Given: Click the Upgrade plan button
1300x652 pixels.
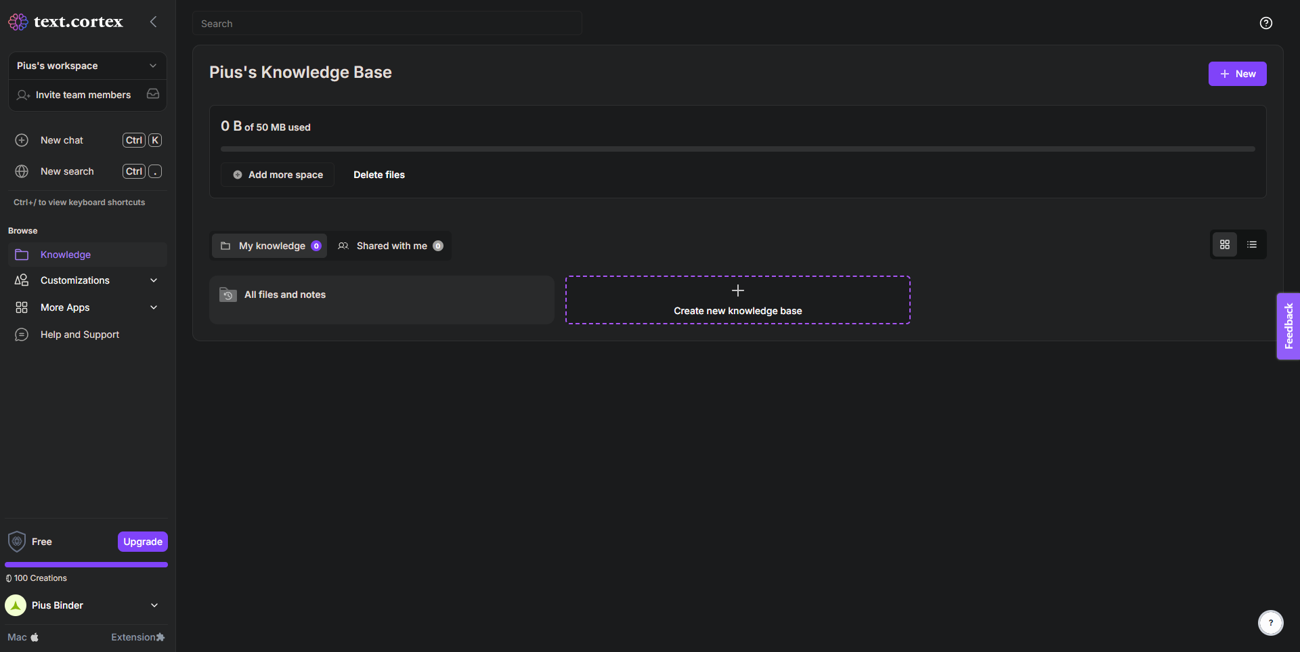Looking at the screenshot, I should (142, 542).
